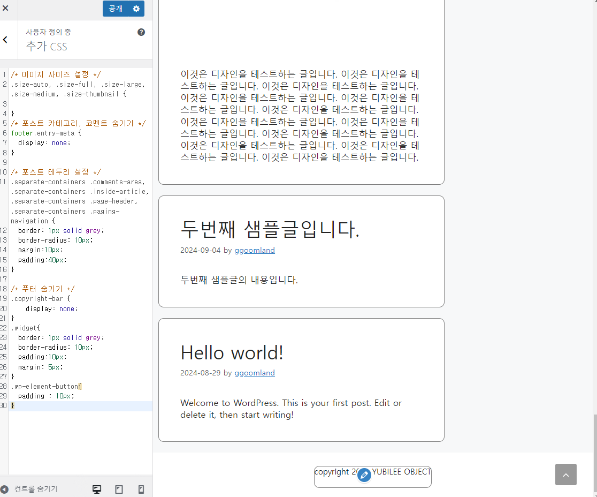Click the 공개 publish button

click(x=116, y=9)
